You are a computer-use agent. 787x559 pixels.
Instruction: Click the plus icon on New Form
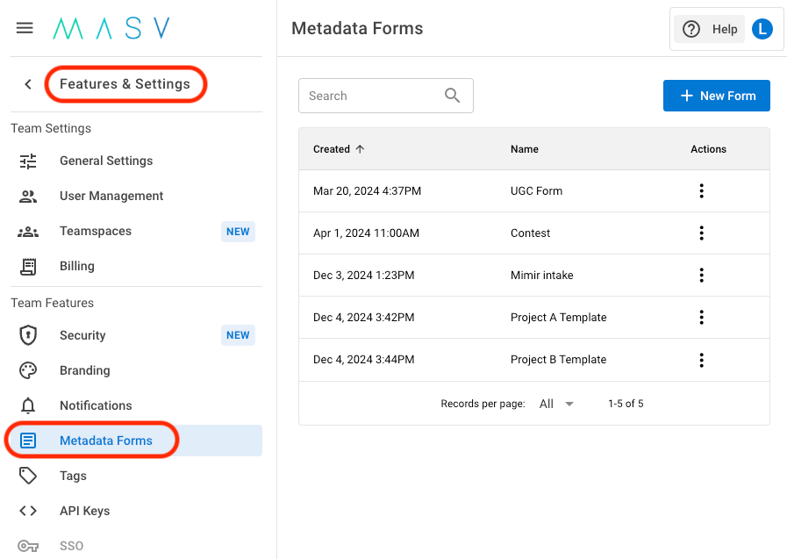tap(687, 96)
